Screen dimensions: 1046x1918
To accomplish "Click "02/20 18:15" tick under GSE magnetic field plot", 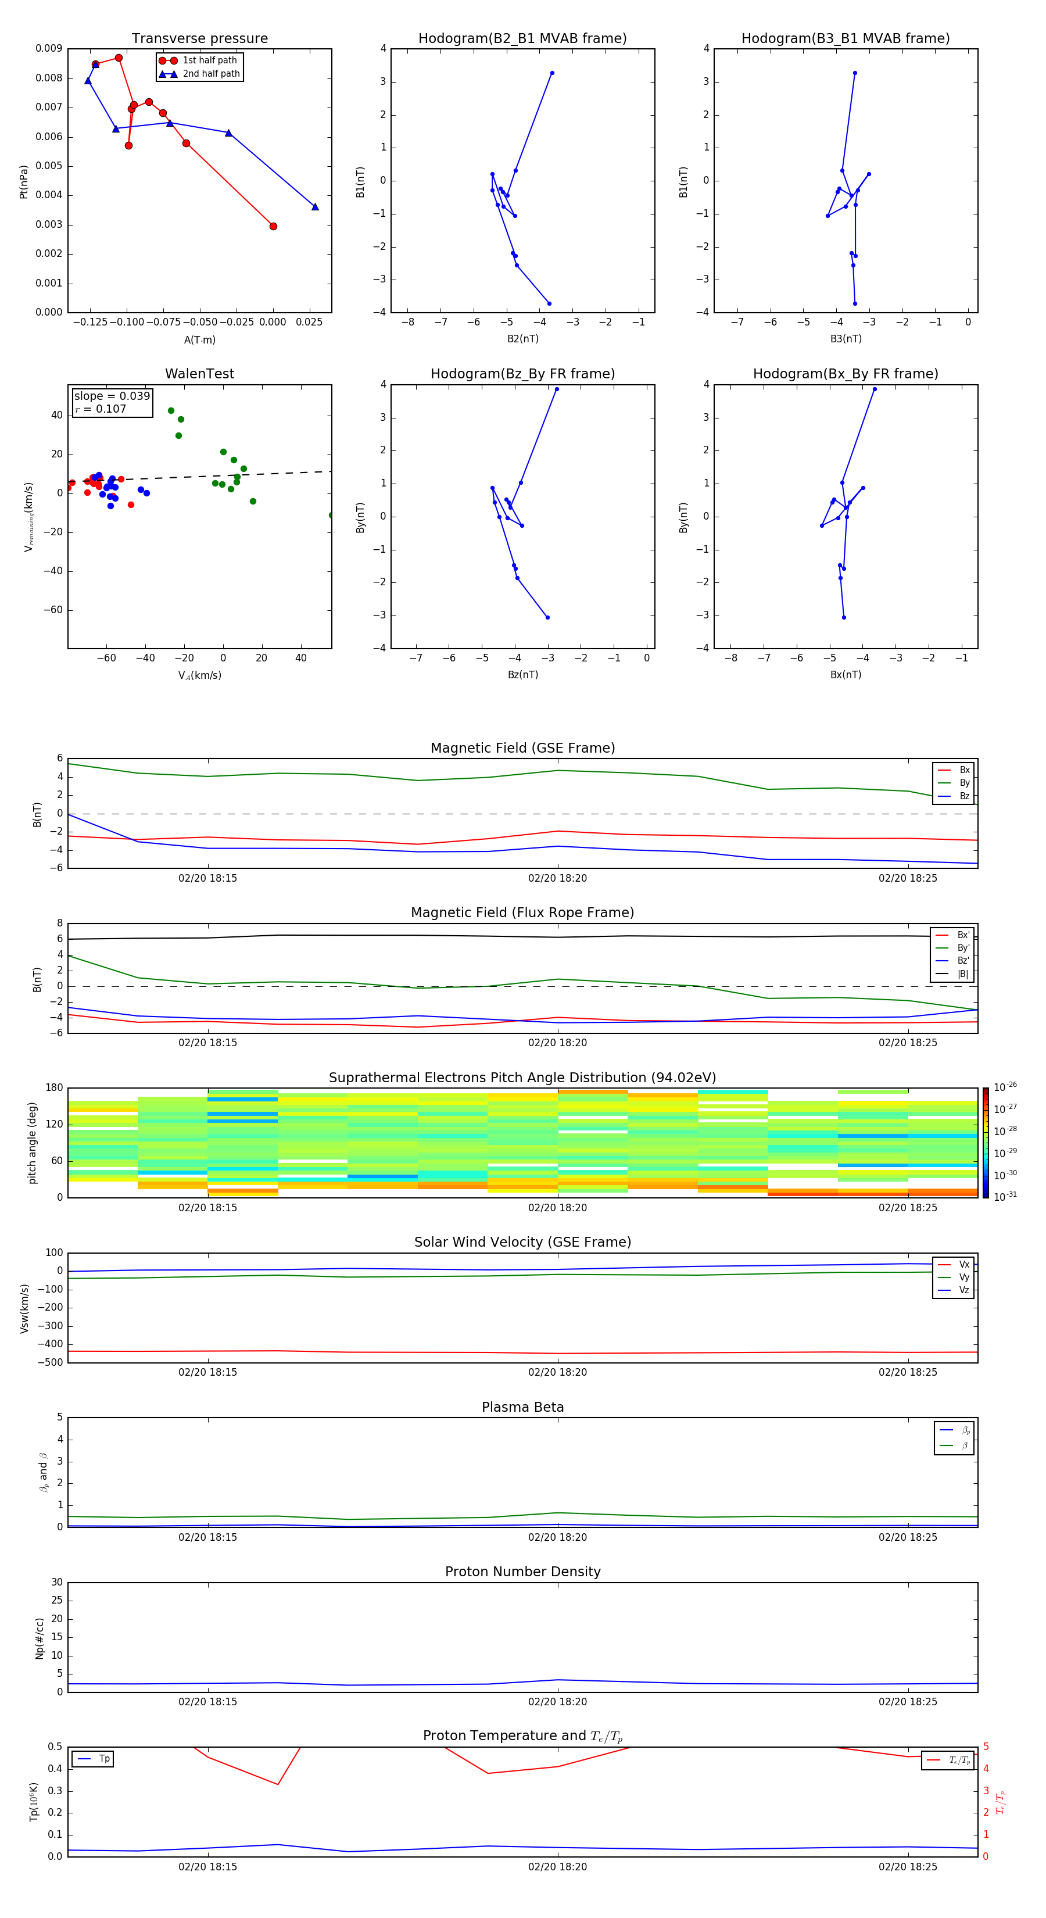I will 207,878.
